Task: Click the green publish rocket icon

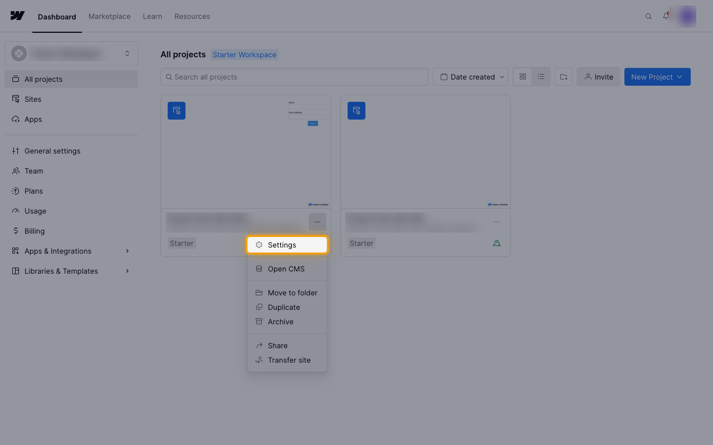Action: point(497,243)
